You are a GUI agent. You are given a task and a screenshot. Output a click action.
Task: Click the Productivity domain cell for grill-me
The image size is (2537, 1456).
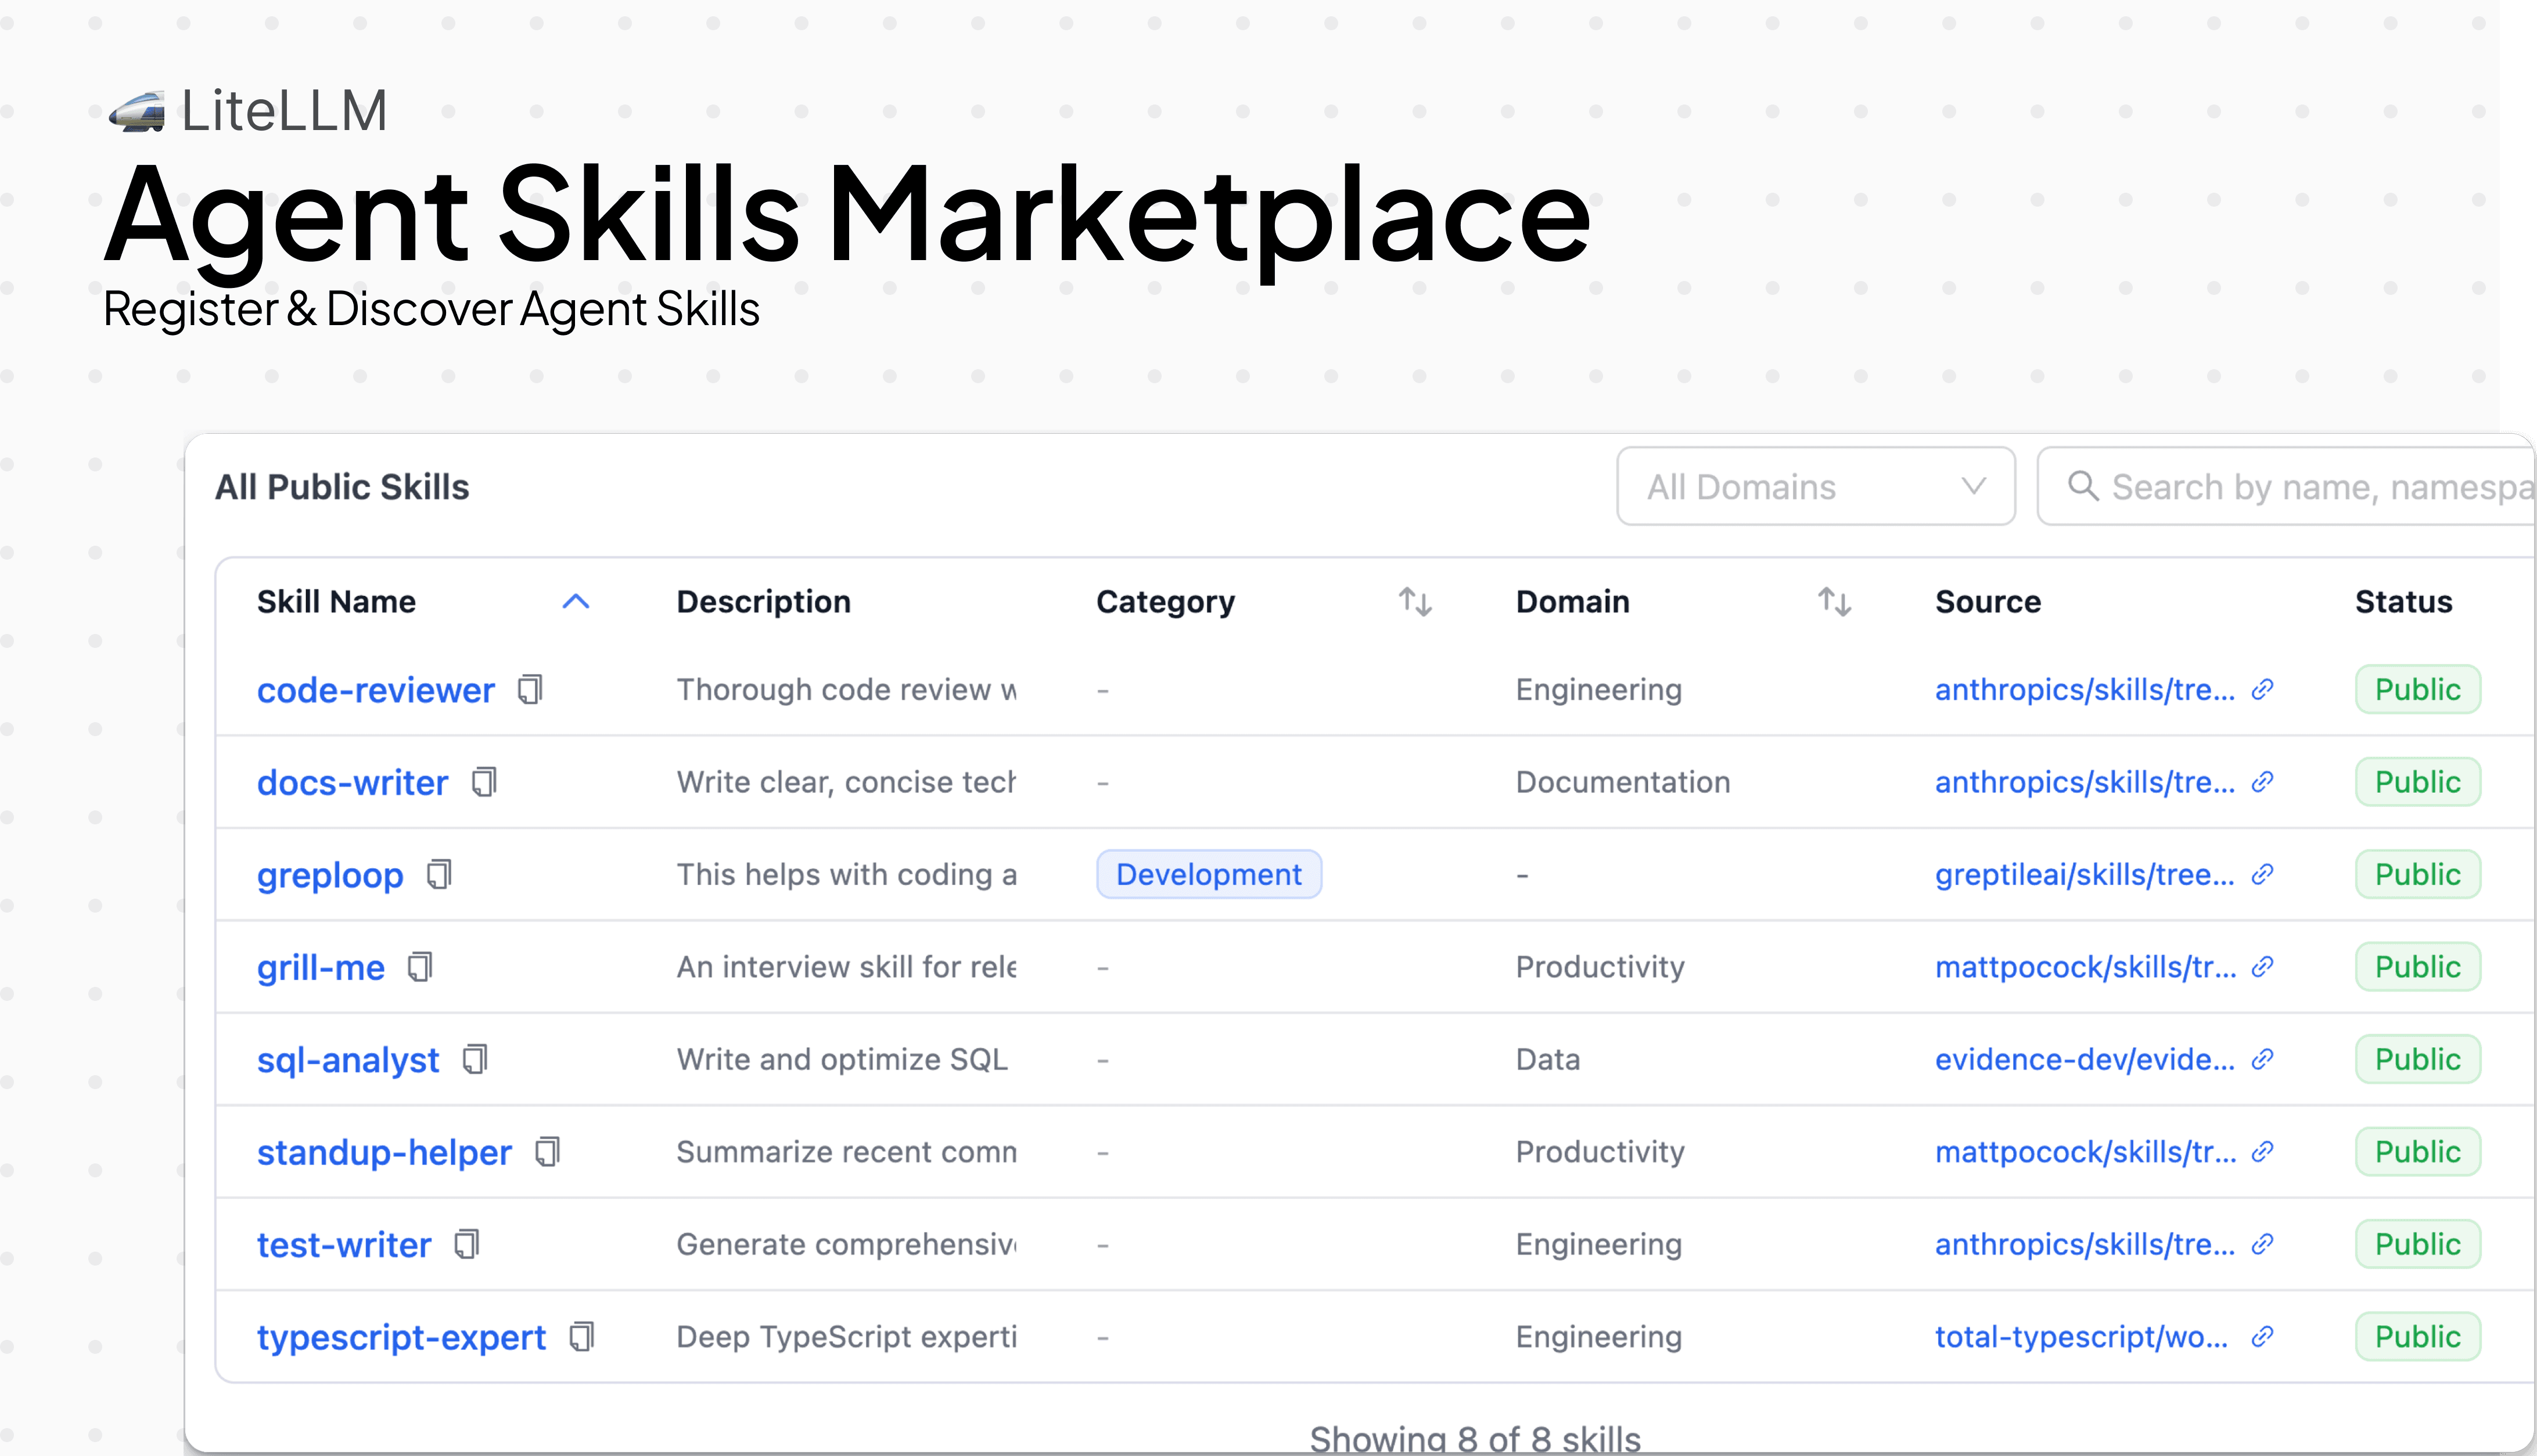tap(1600, 967)
